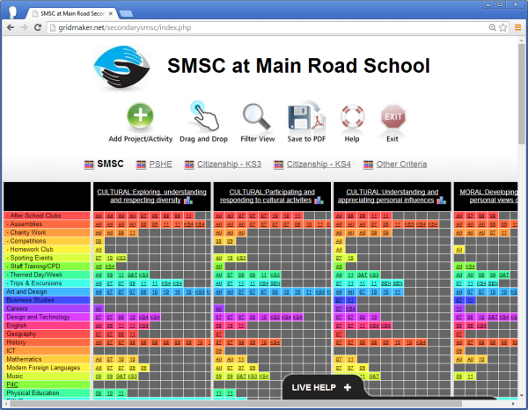Click chart icon in Exploring diversity header
528x410 pixels.
pos(188,201)
